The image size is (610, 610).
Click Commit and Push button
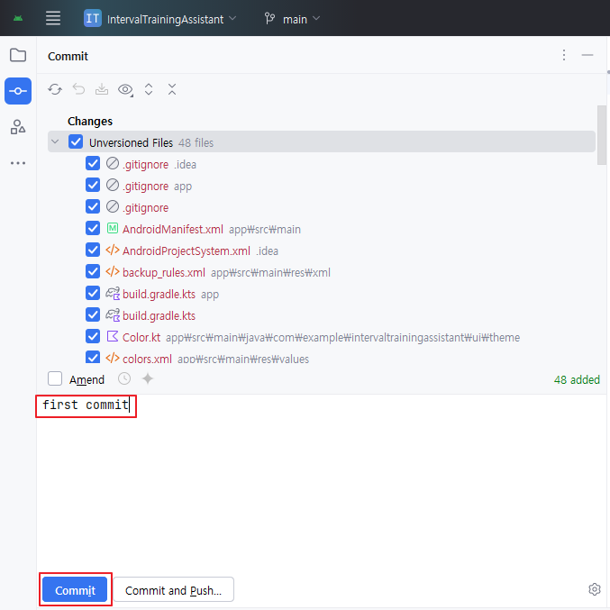pos(174,590)
